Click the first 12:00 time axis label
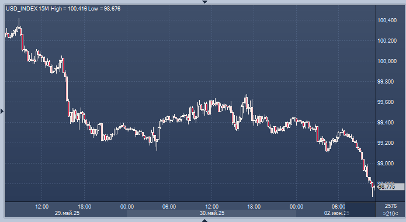 point(42,207)
